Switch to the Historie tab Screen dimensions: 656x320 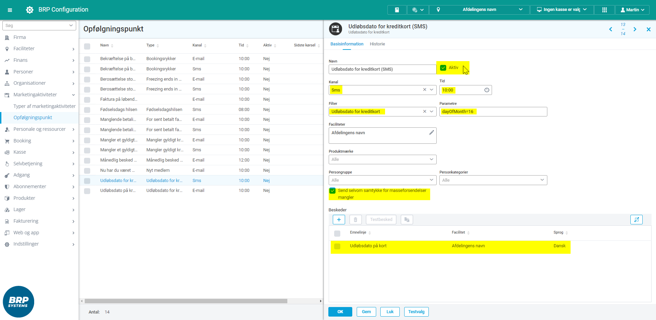click(377, 44)
